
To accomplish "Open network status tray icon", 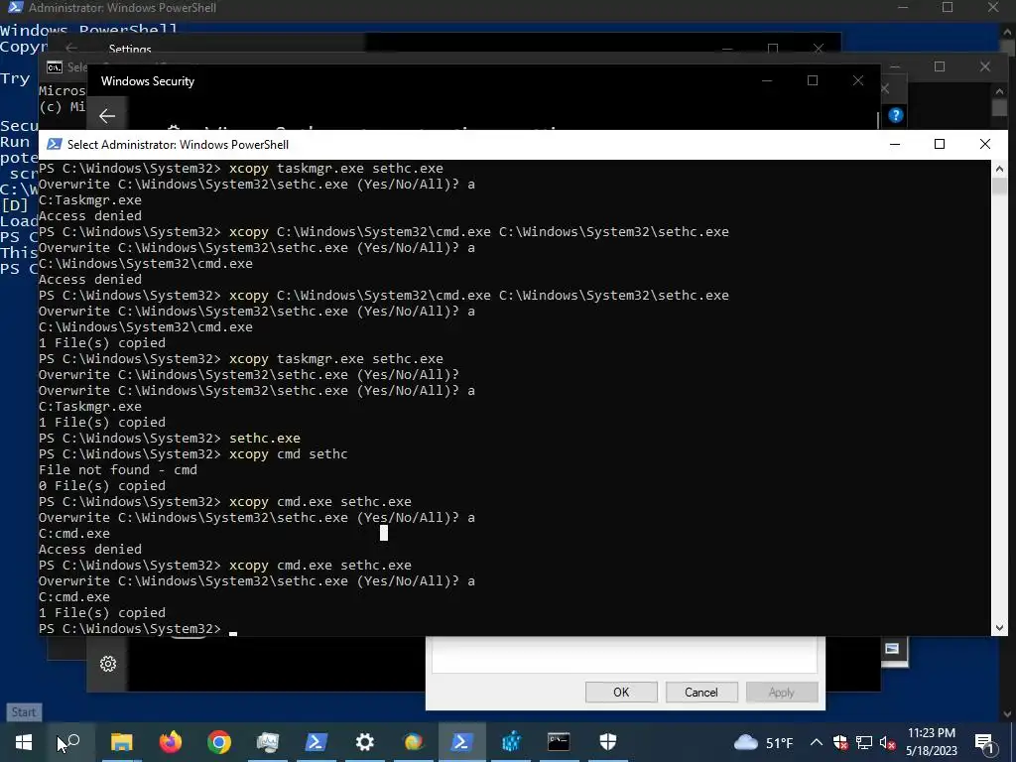I will (864, 742).
